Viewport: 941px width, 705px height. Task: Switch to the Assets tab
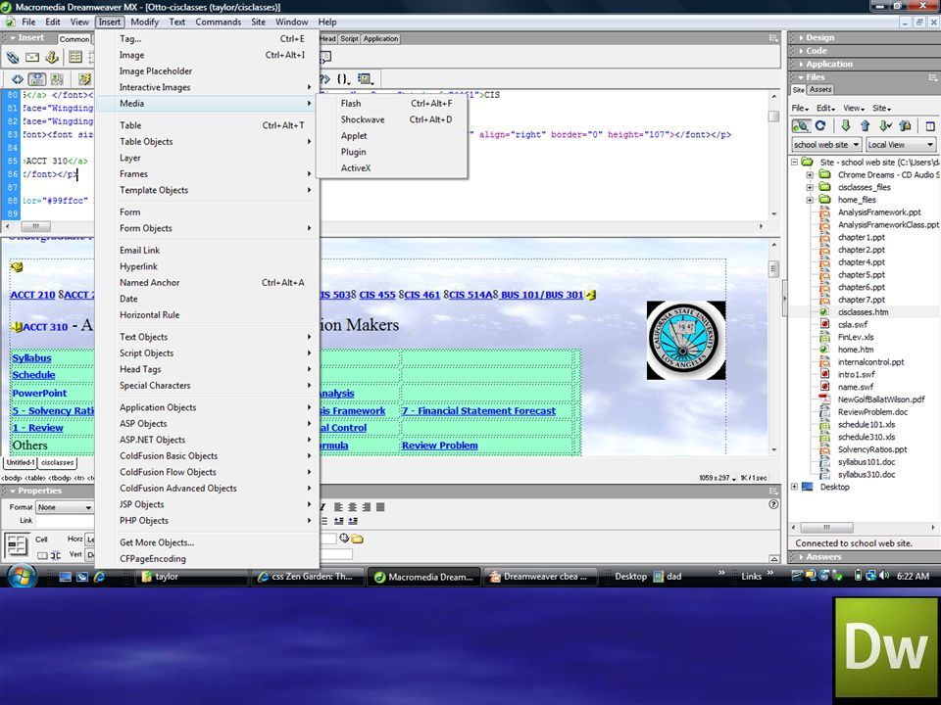coord(819,89)
